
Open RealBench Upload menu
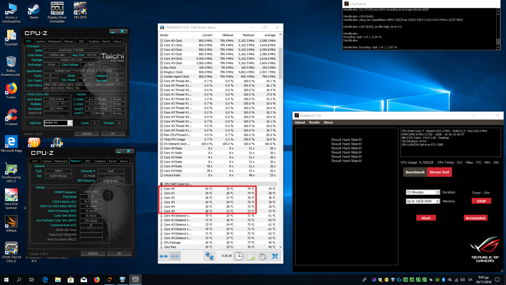tap(300, 122)
